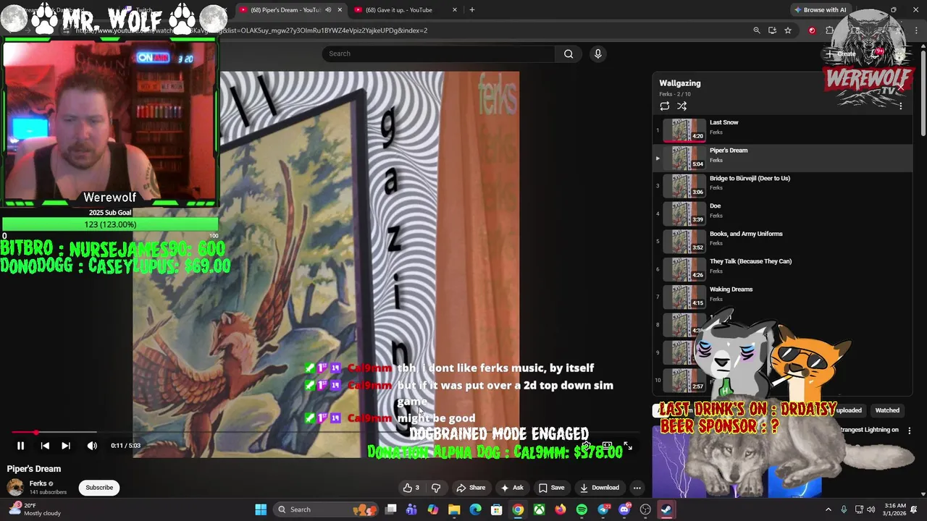This screenshot has height=521, width=927.
Task: Close the 'Piper's Dream' browser tab
Action: [340, 10]
